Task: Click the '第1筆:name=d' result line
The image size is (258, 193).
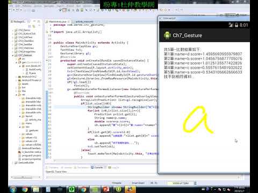Action: pyautogui.click(x=203, y=54)
